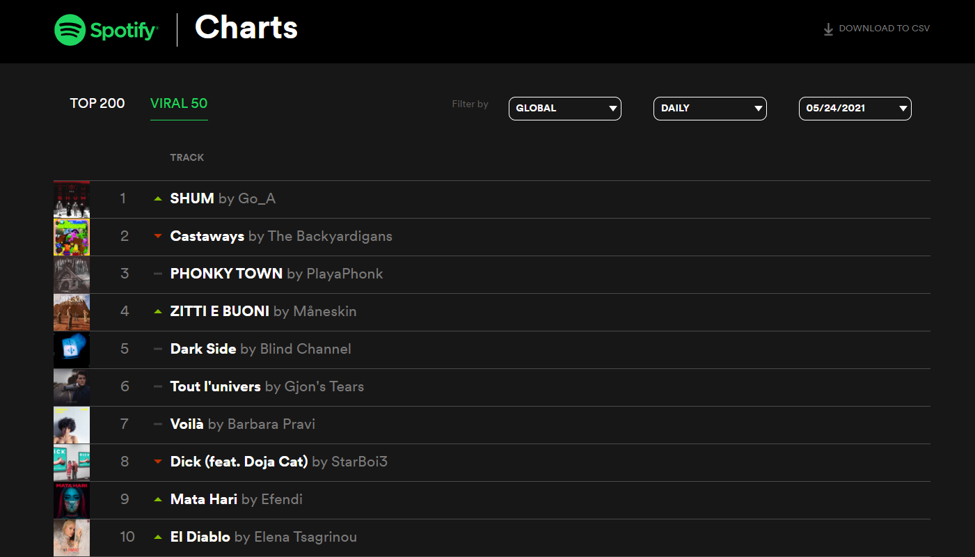
Task: Open the DAILY frequency dropdown
Action: (709, 109)
